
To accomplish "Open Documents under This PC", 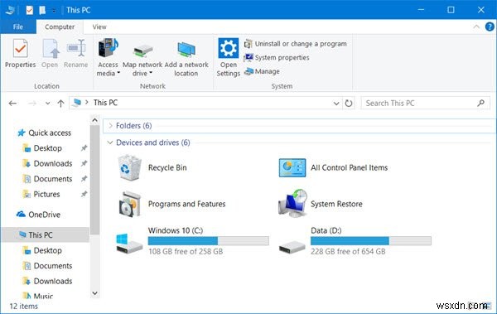I will [x=47, y=266].
